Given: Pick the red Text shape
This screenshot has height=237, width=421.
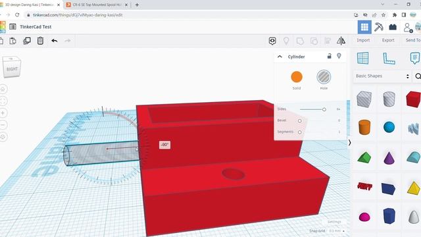Looking at the screenshot, I should tap(364, 186).
